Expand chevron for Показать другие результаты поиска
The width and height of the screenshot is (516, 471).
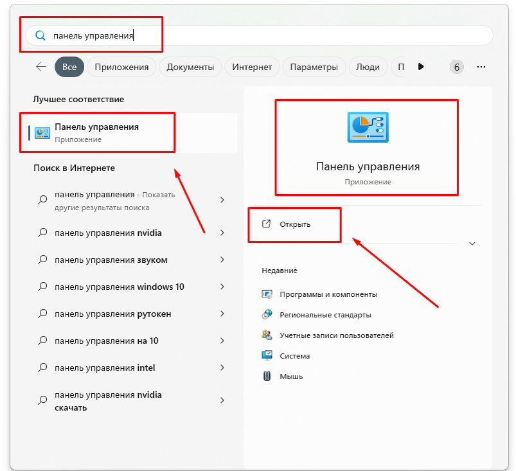coord(222,200)
